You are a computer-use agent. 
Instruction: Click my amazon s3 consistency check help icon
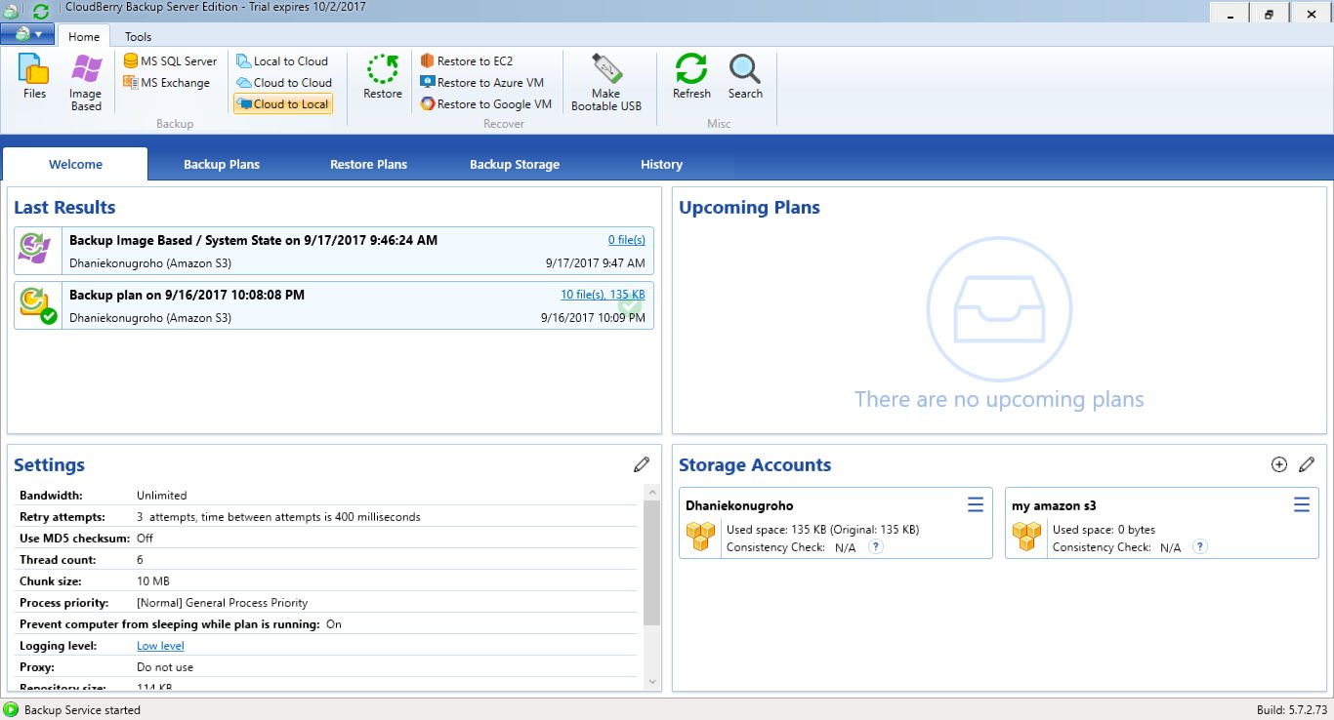[1200, 546]
